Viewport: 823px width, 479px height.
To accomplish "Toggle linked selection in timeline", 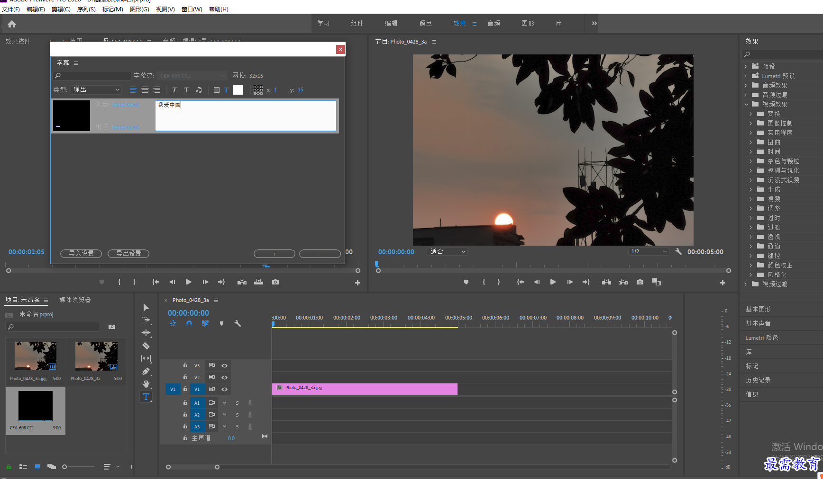I will click(x=205, y=323).
